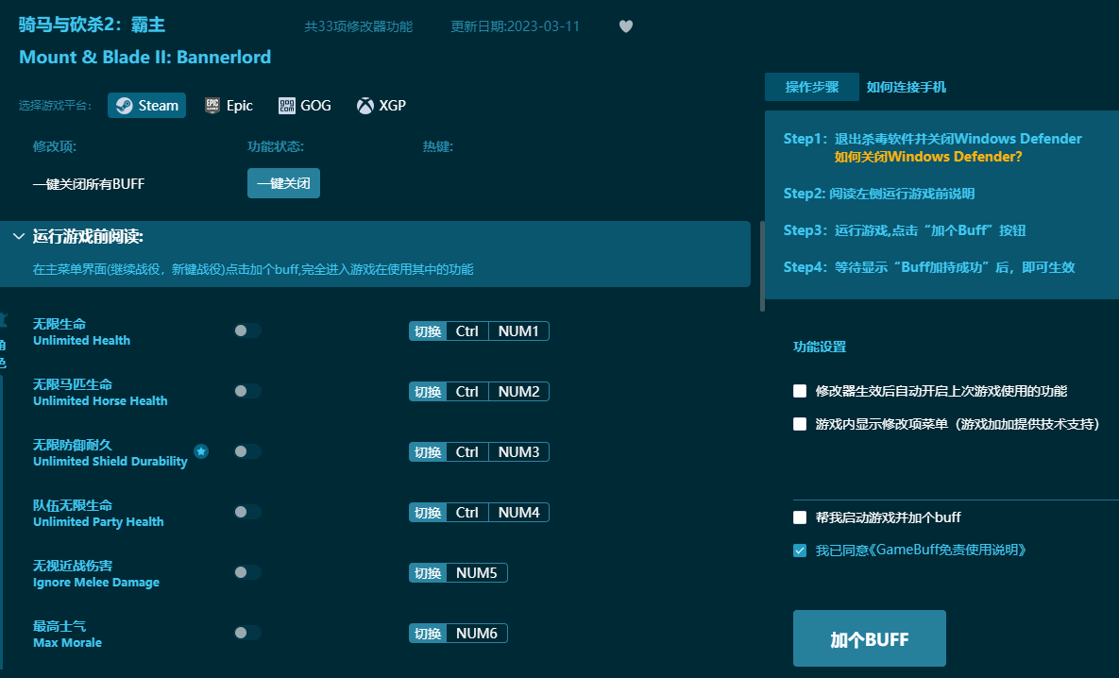
Task: Click 切换 button for Ignore Melee Damage
Action: (428, 573)
